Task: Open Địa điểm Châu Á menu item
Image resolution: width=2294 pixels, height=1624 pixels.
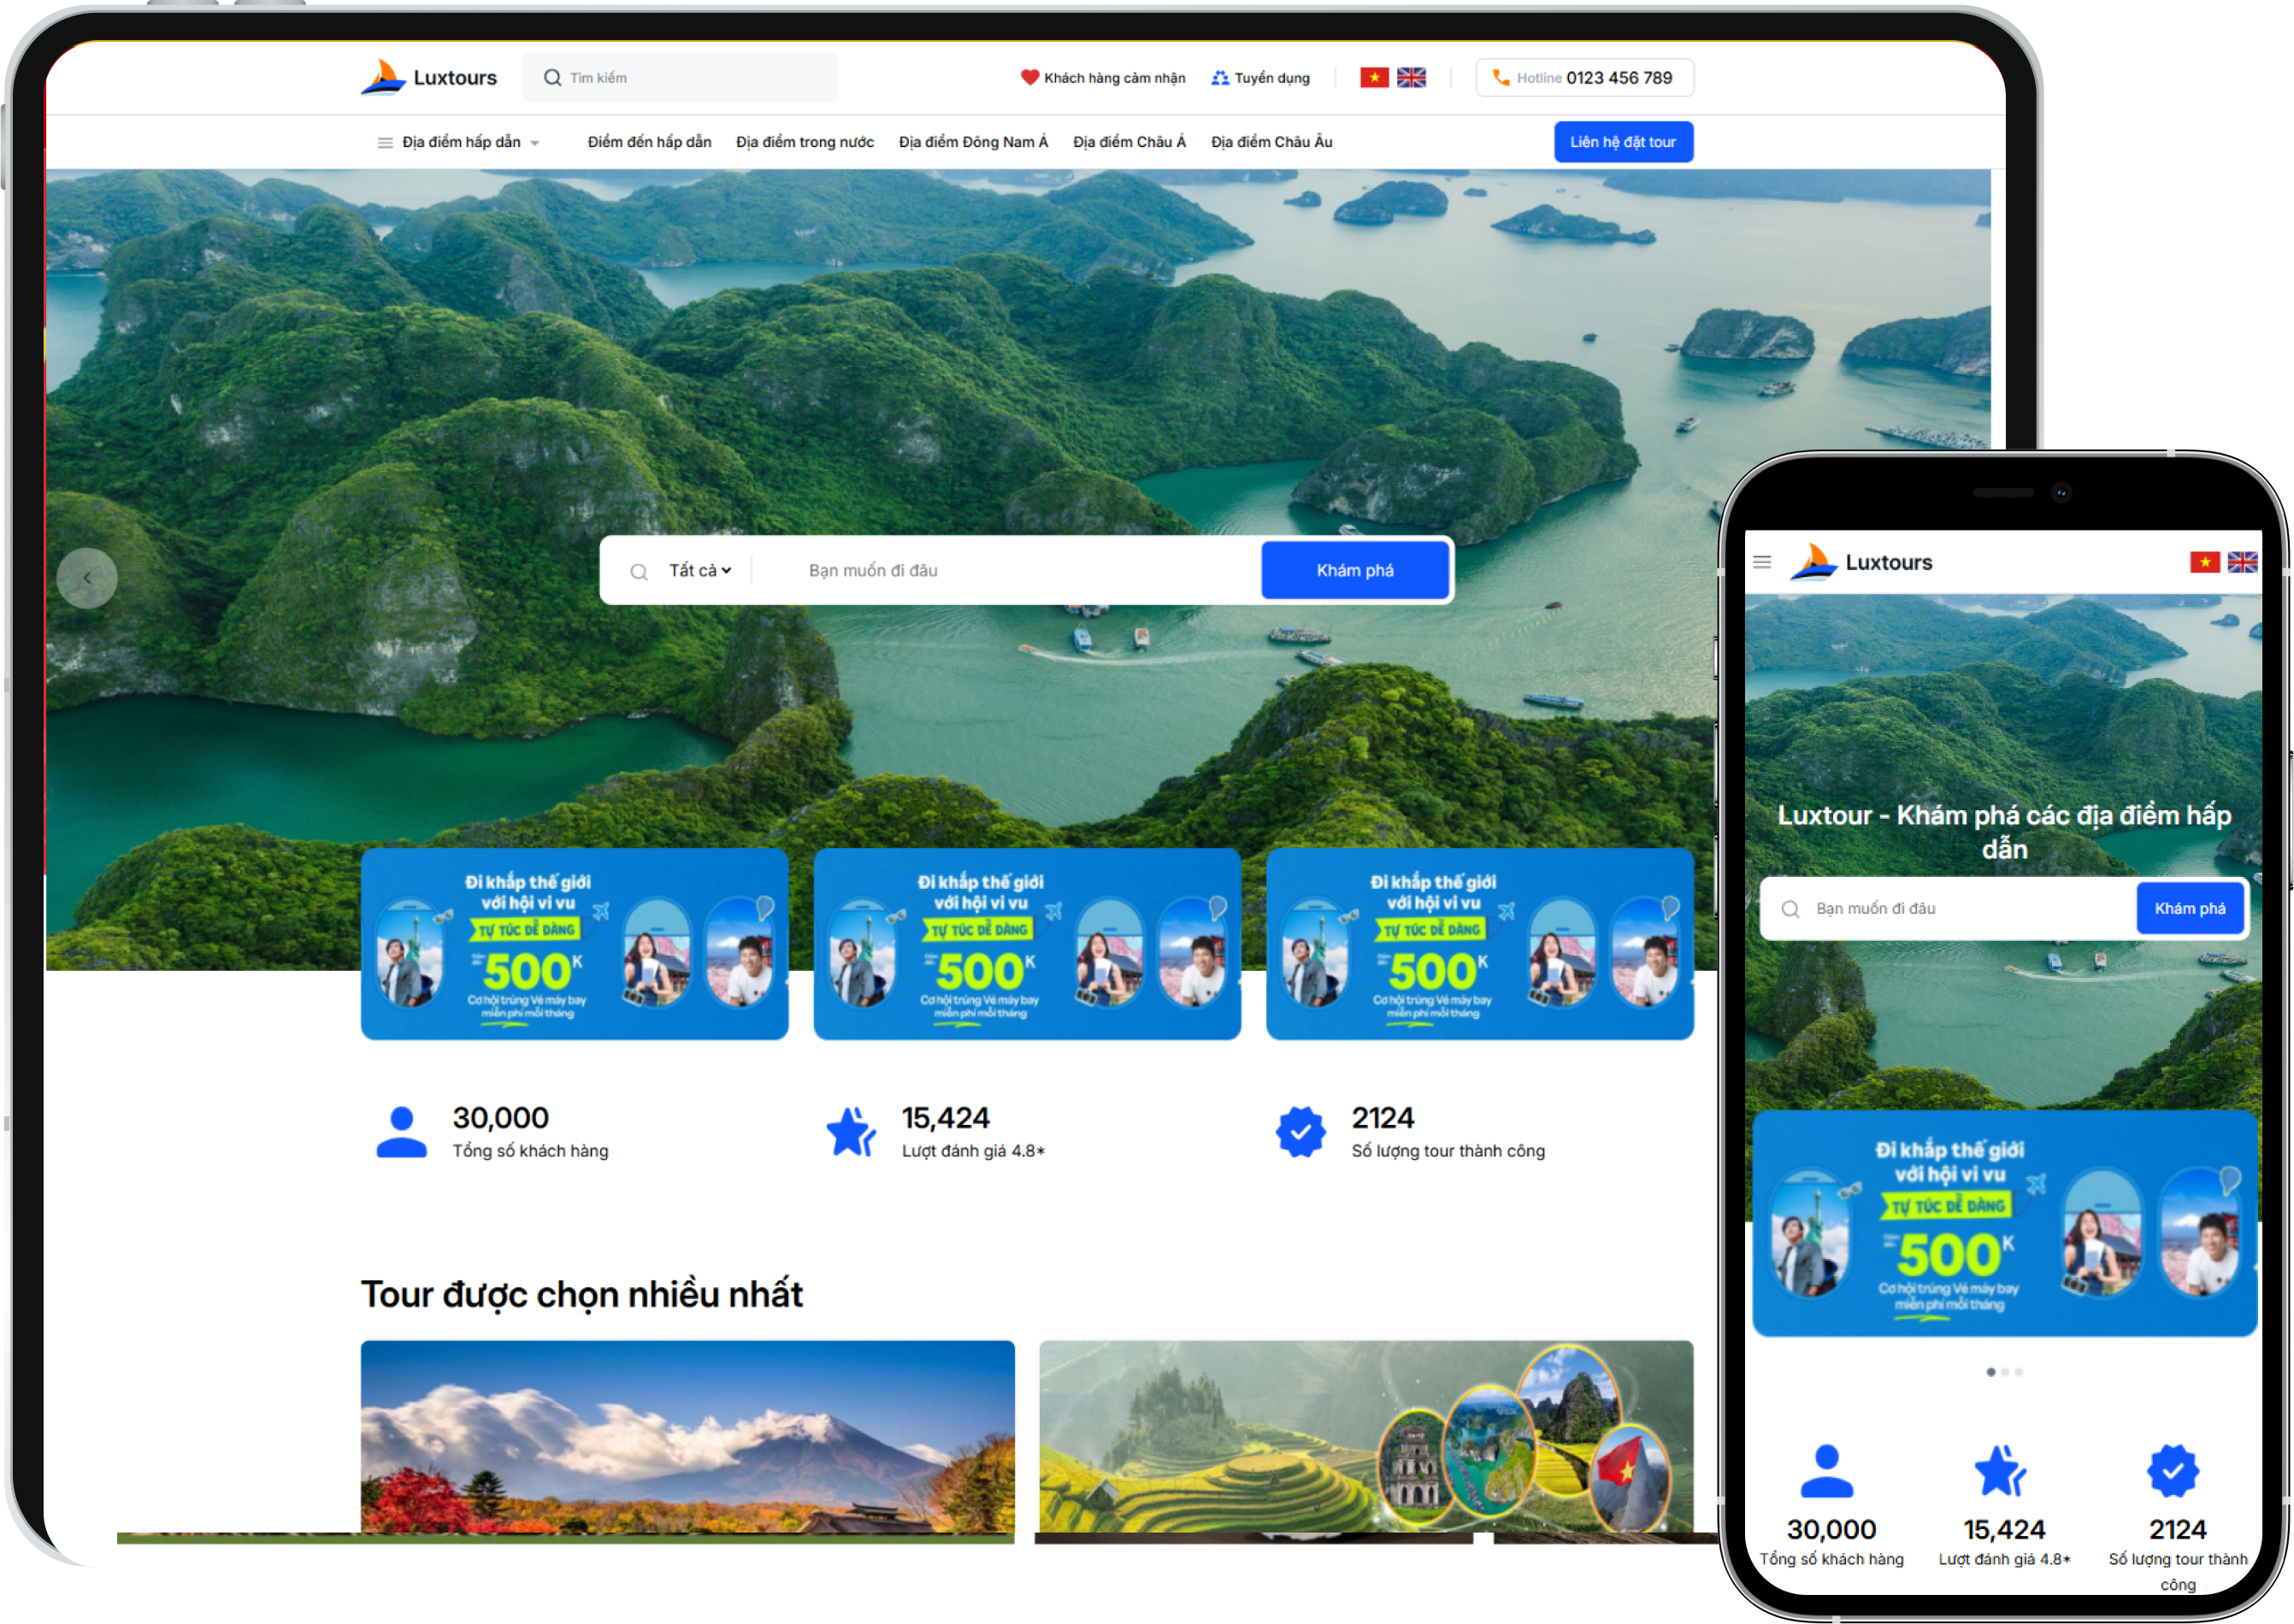Action: click(1129, 142)
